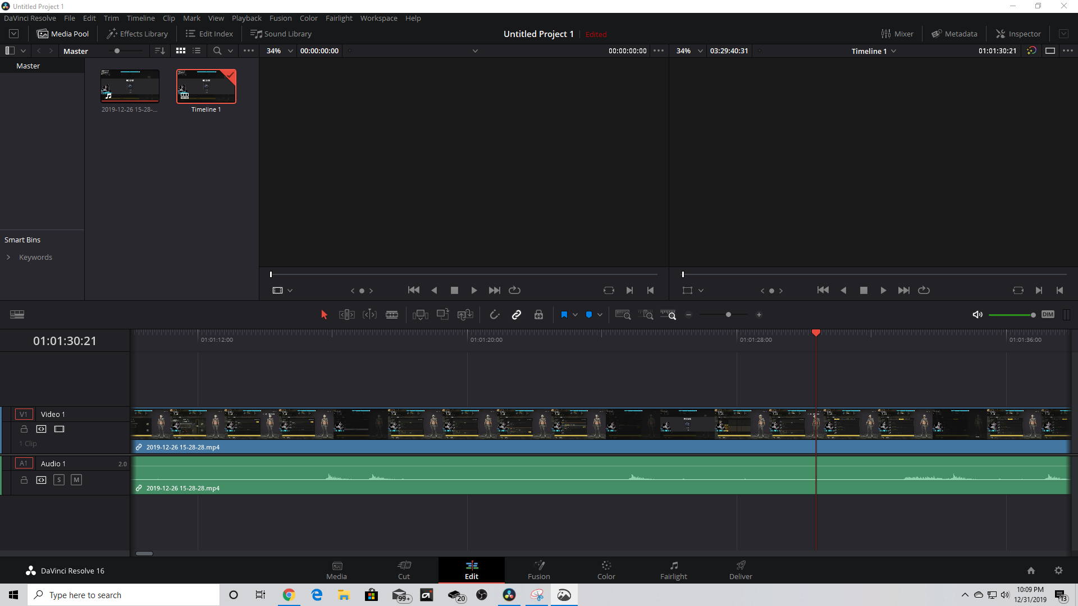1078x606 pixels.
Task: Toggle the DIM audio button
Action: (1048, 314)
